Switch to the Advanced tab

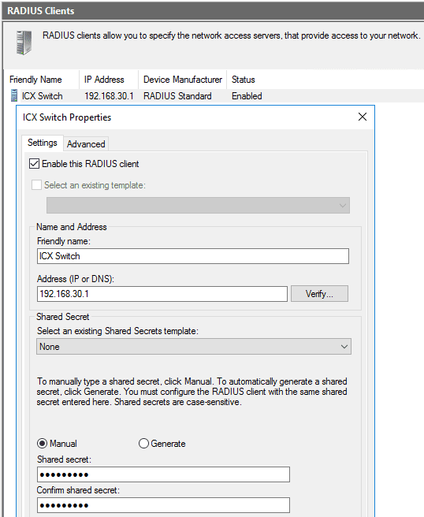pos(86,144)
